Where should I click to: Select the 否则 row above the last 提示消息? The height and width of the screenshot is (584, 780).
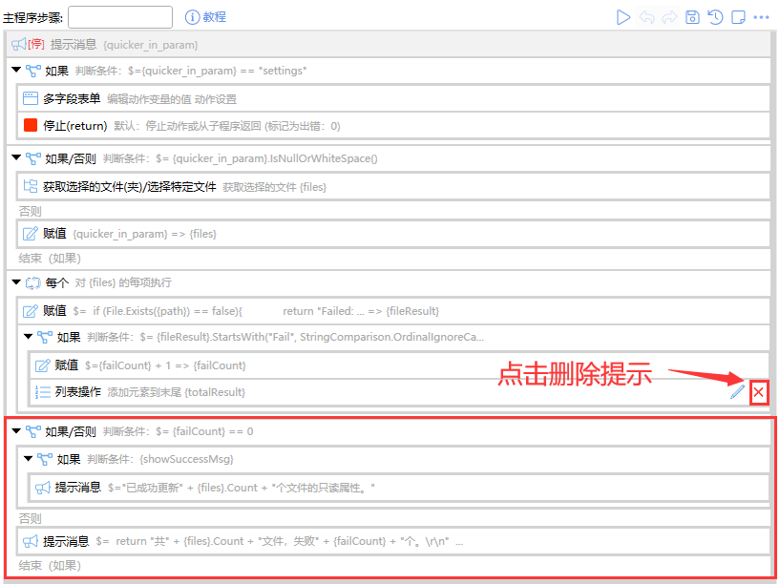[31, 518]
